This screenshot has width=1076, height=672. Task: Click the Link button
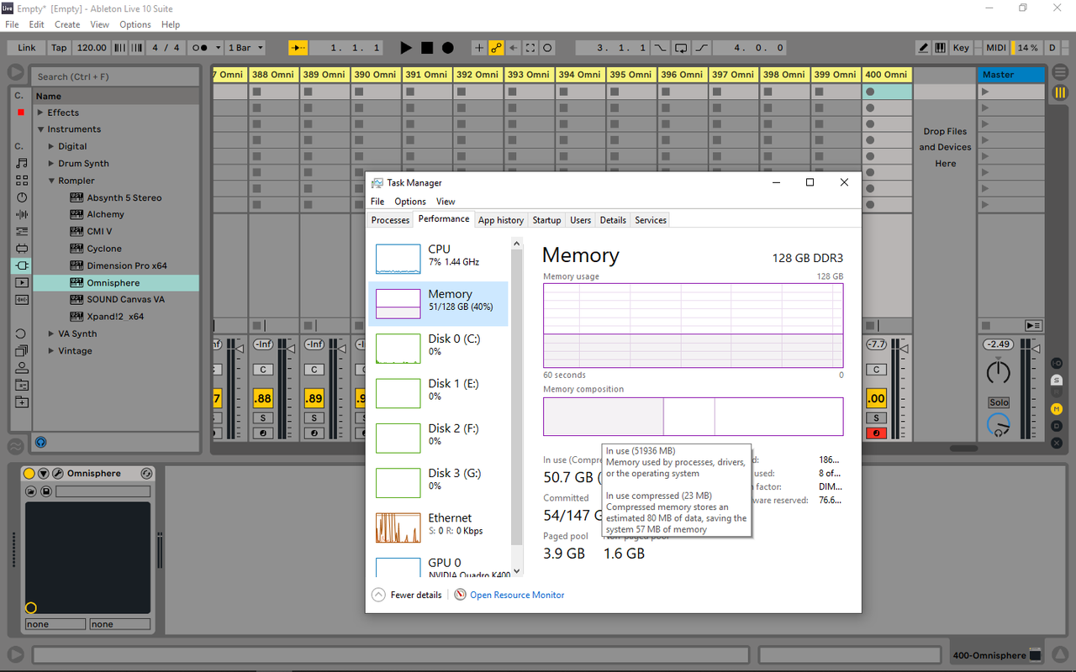coord(27,48)
